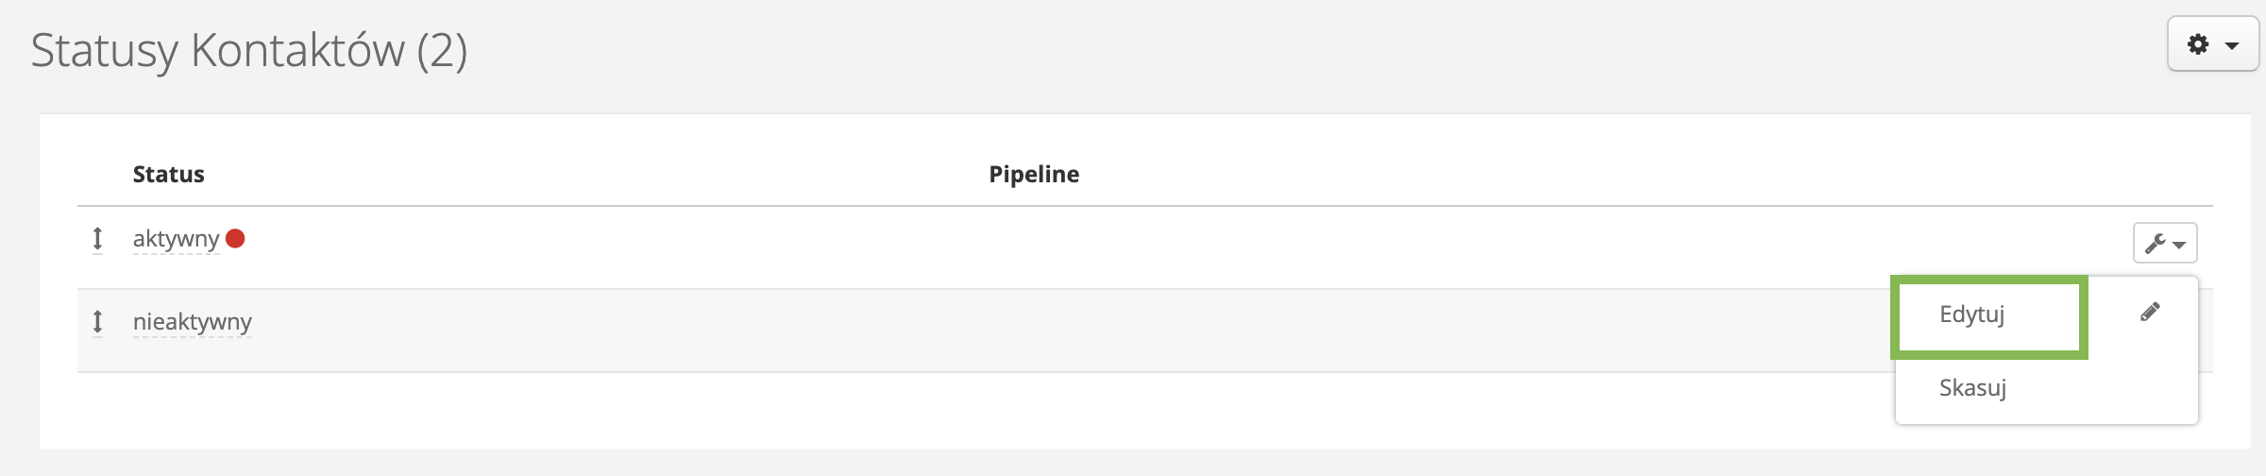Collapse the caret beside the wrench icon
Image resolution: width=2266 pixels, height=476 pixels.
2179,245
